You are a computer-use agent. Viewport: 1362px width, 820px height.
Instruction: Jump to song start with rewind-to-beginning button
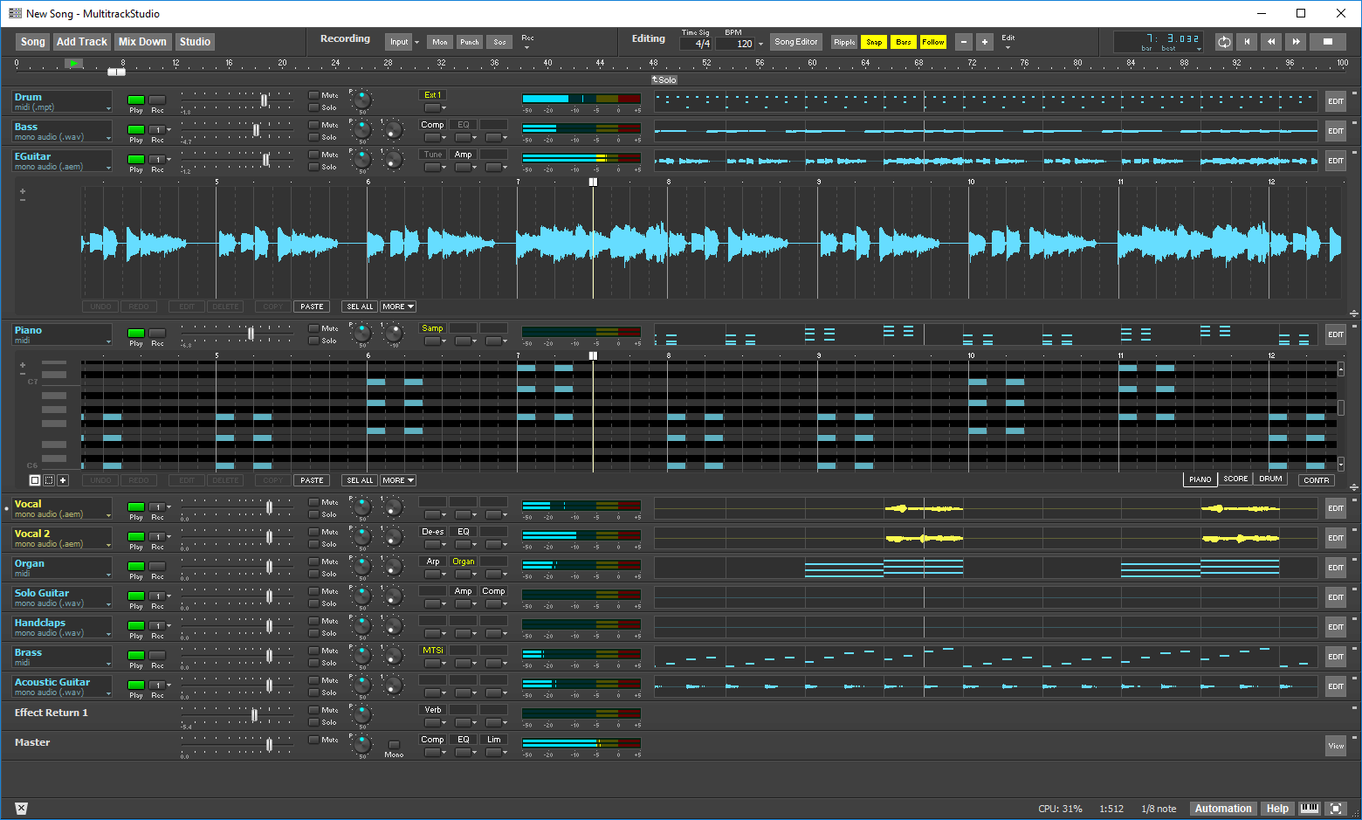click(1247, 42)
